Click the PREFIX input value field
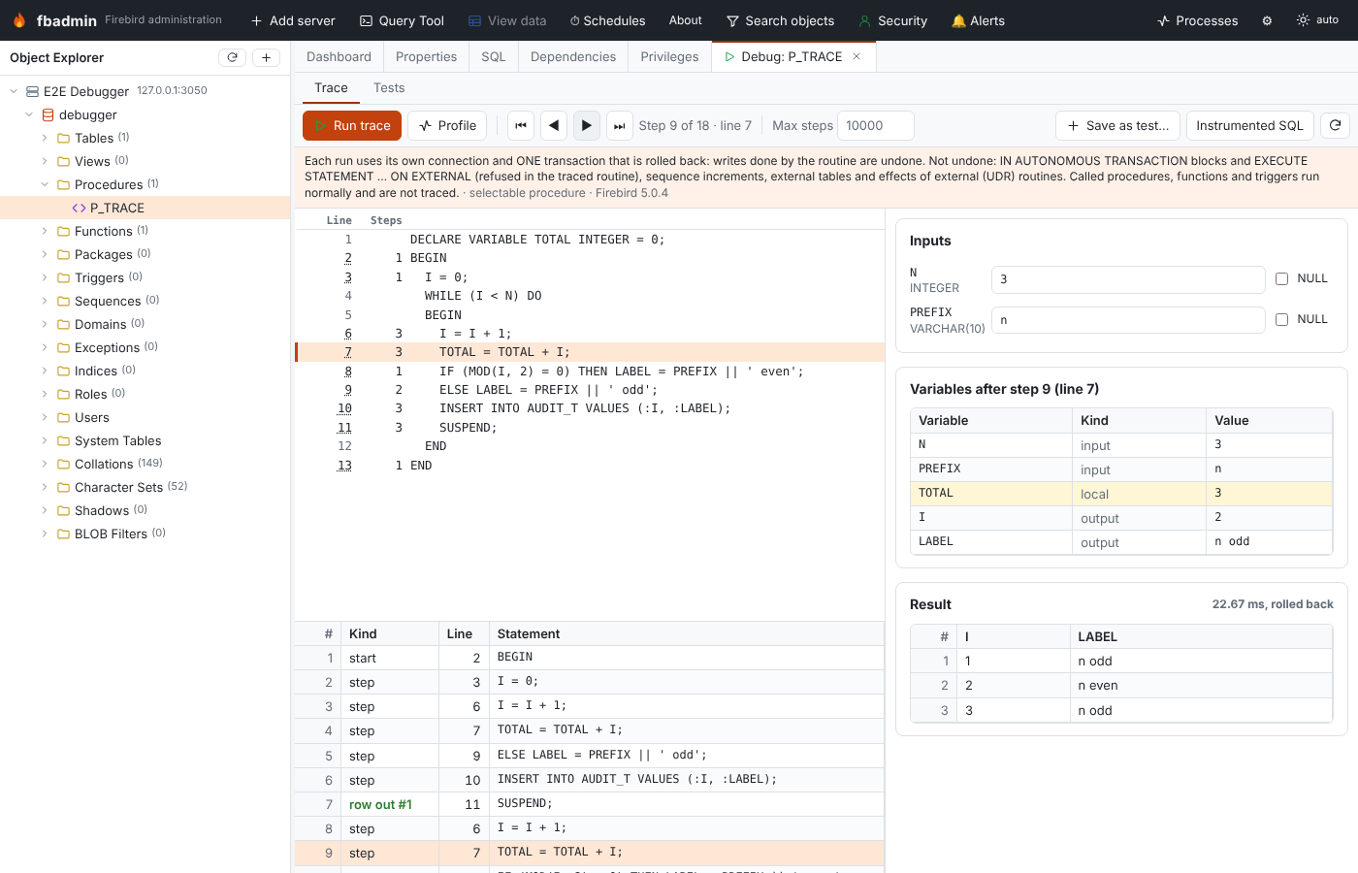 (x=1128, y=320)
